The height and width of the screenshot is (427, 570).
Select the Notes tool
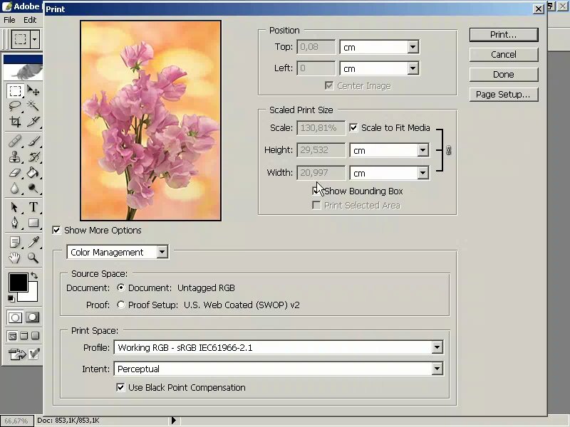(15, 242)
